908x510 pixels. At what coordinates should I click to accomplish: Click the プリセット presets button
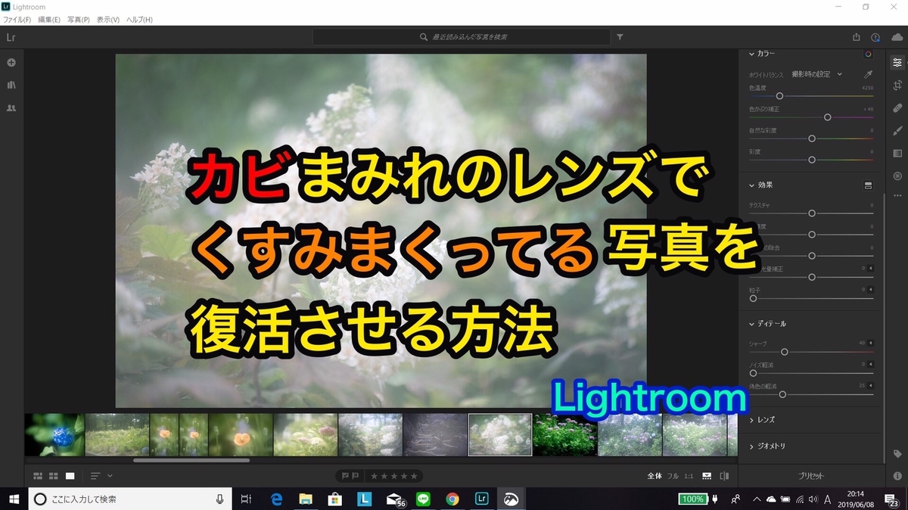tap(812, 476)
